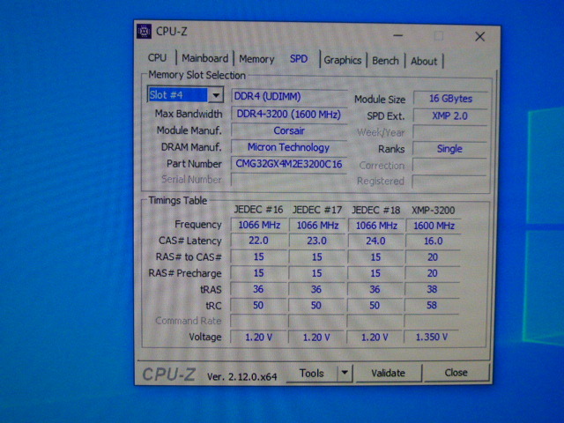Click the CAS# Latency 16.0 cell
Viewport: 564px width, 423px height.
(434, 241)
